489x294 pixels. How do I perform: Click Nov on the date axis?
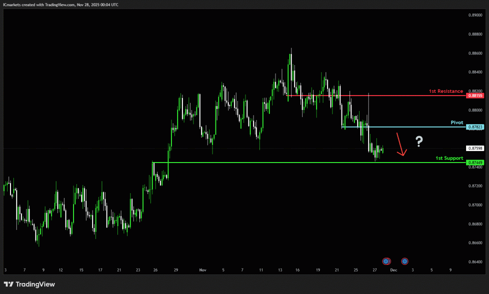[203, 270]
